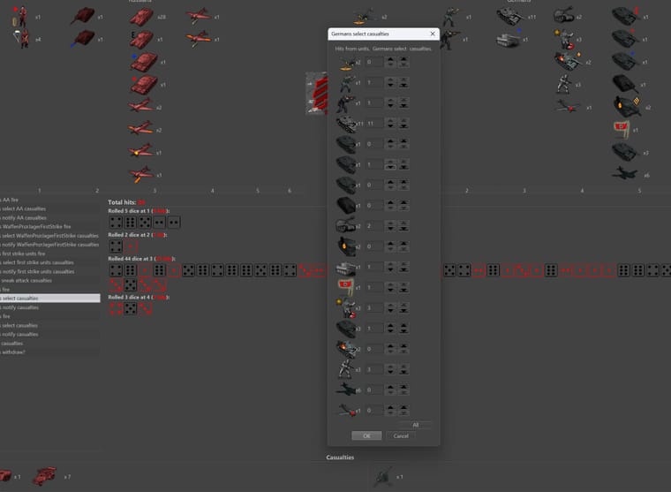
Task: Select the 'WaffenPnzJagerFirstStrike fire' step
Action: (36, 226)
